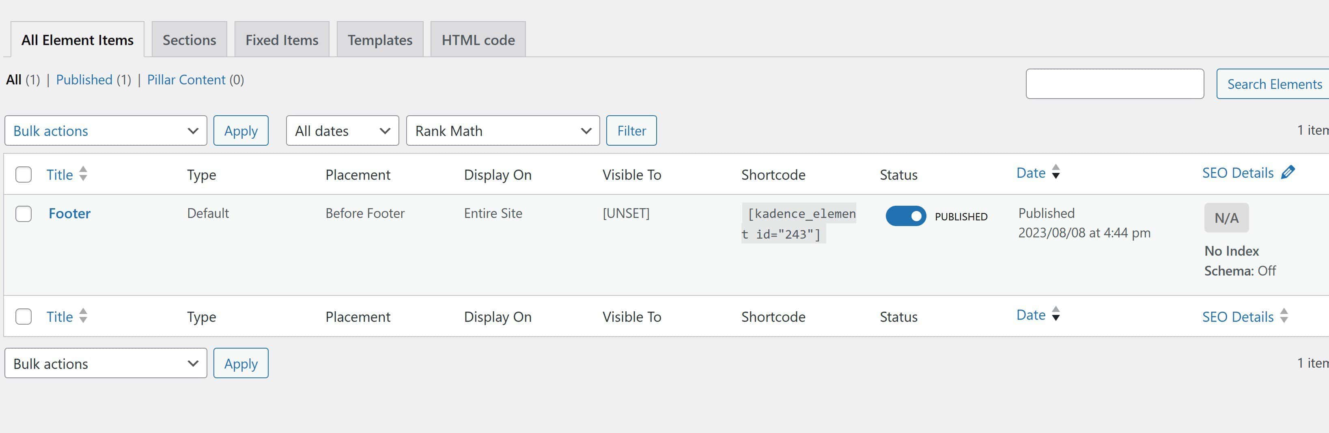This screenshot has height=433, width=1329.
Task: Switch to the Sections tab
Action: (190, 40)
